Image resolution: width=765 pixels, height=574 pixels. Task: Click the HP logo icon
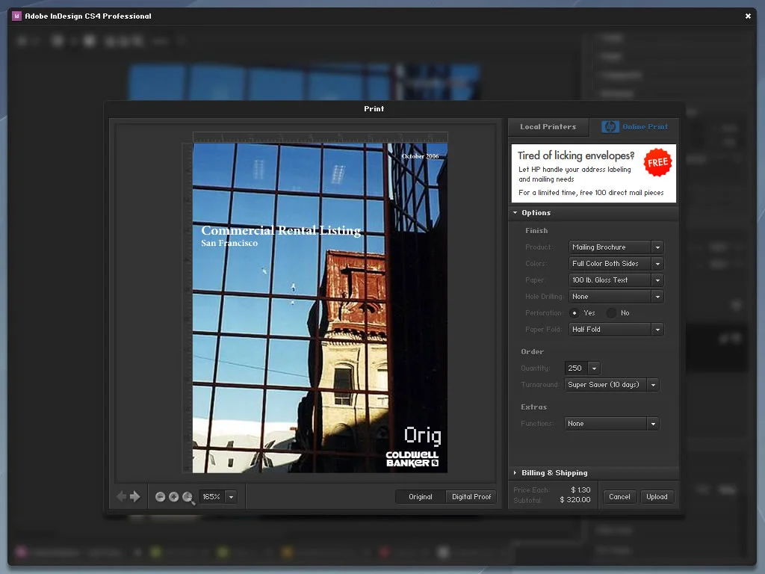tap(610, 126)
